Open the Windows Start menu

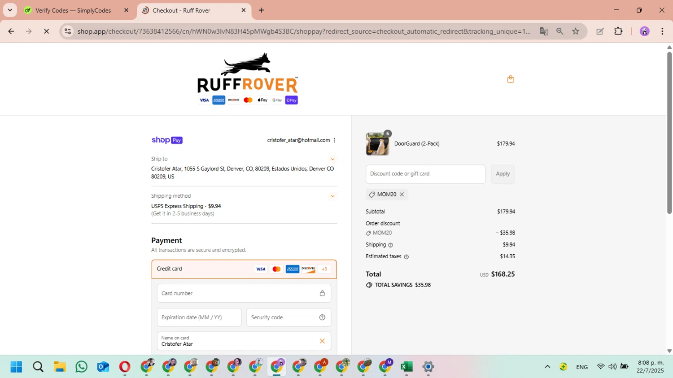(x=16, y=367)
